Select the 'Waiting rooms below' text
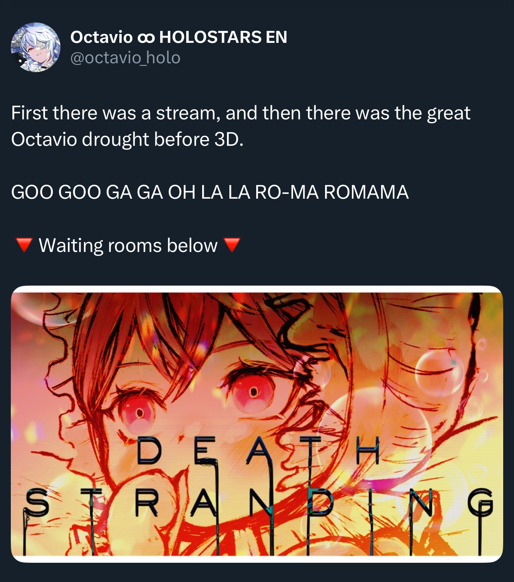The height and width of the screenshot is (582, 514). coord(128,245)
